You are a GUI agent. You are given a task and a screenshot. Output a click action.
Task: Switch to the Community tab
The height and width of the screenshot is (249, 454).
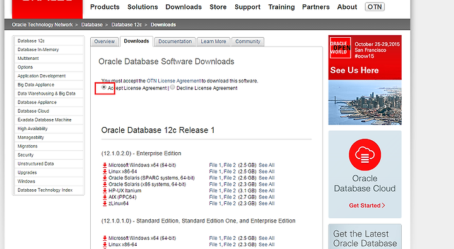248,41
